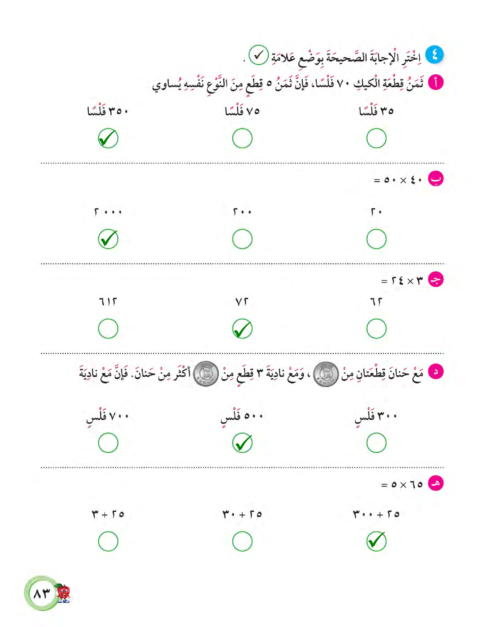The width and height of the screenshot is (493, 627).
Task: Click the page number ٨٣ circle
Action: pos(41,593)
